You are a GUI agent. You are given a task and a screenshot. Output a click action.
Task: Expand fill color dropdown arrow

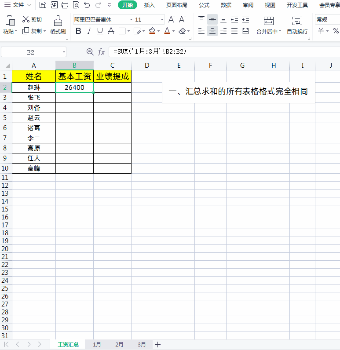tap(158, 31)
